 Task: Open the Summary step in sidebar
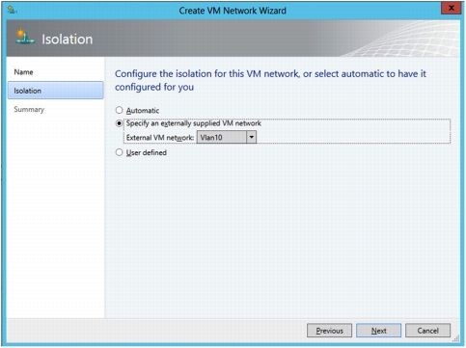coord(29,109)
